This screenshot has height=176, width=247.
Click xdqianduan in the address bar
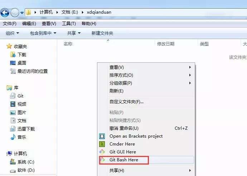pos(99,12)
